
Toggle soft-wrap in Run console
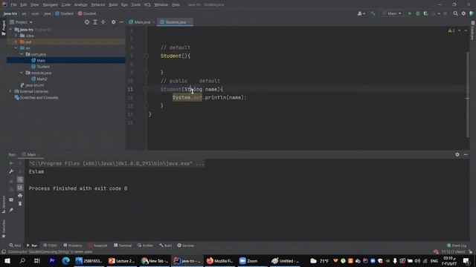tap(20, 179)
